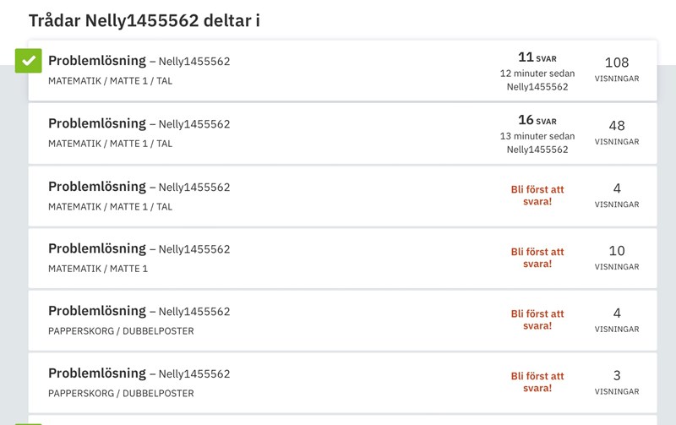Screen dimensions: 676x425
Task: Open PAPPERSKORG / DUBBELPOSTER category on 3-visningar thread
Action: pyautogui.click(x=121, y=394)
